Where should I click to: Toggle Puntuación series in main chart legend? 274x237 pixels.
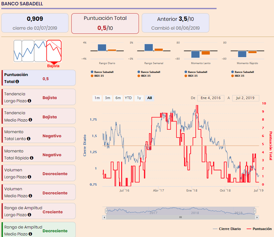click(x=259, y=229)
